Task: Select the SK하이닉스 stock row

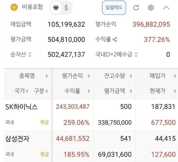Action: 22,107
